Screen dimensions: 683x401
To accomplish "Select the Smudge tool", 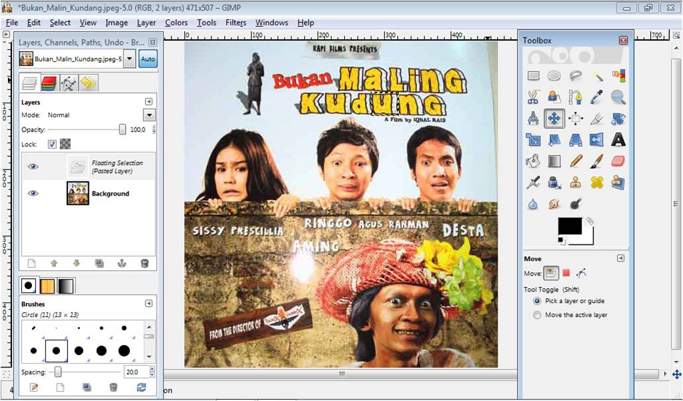I will tap(554, 204).
